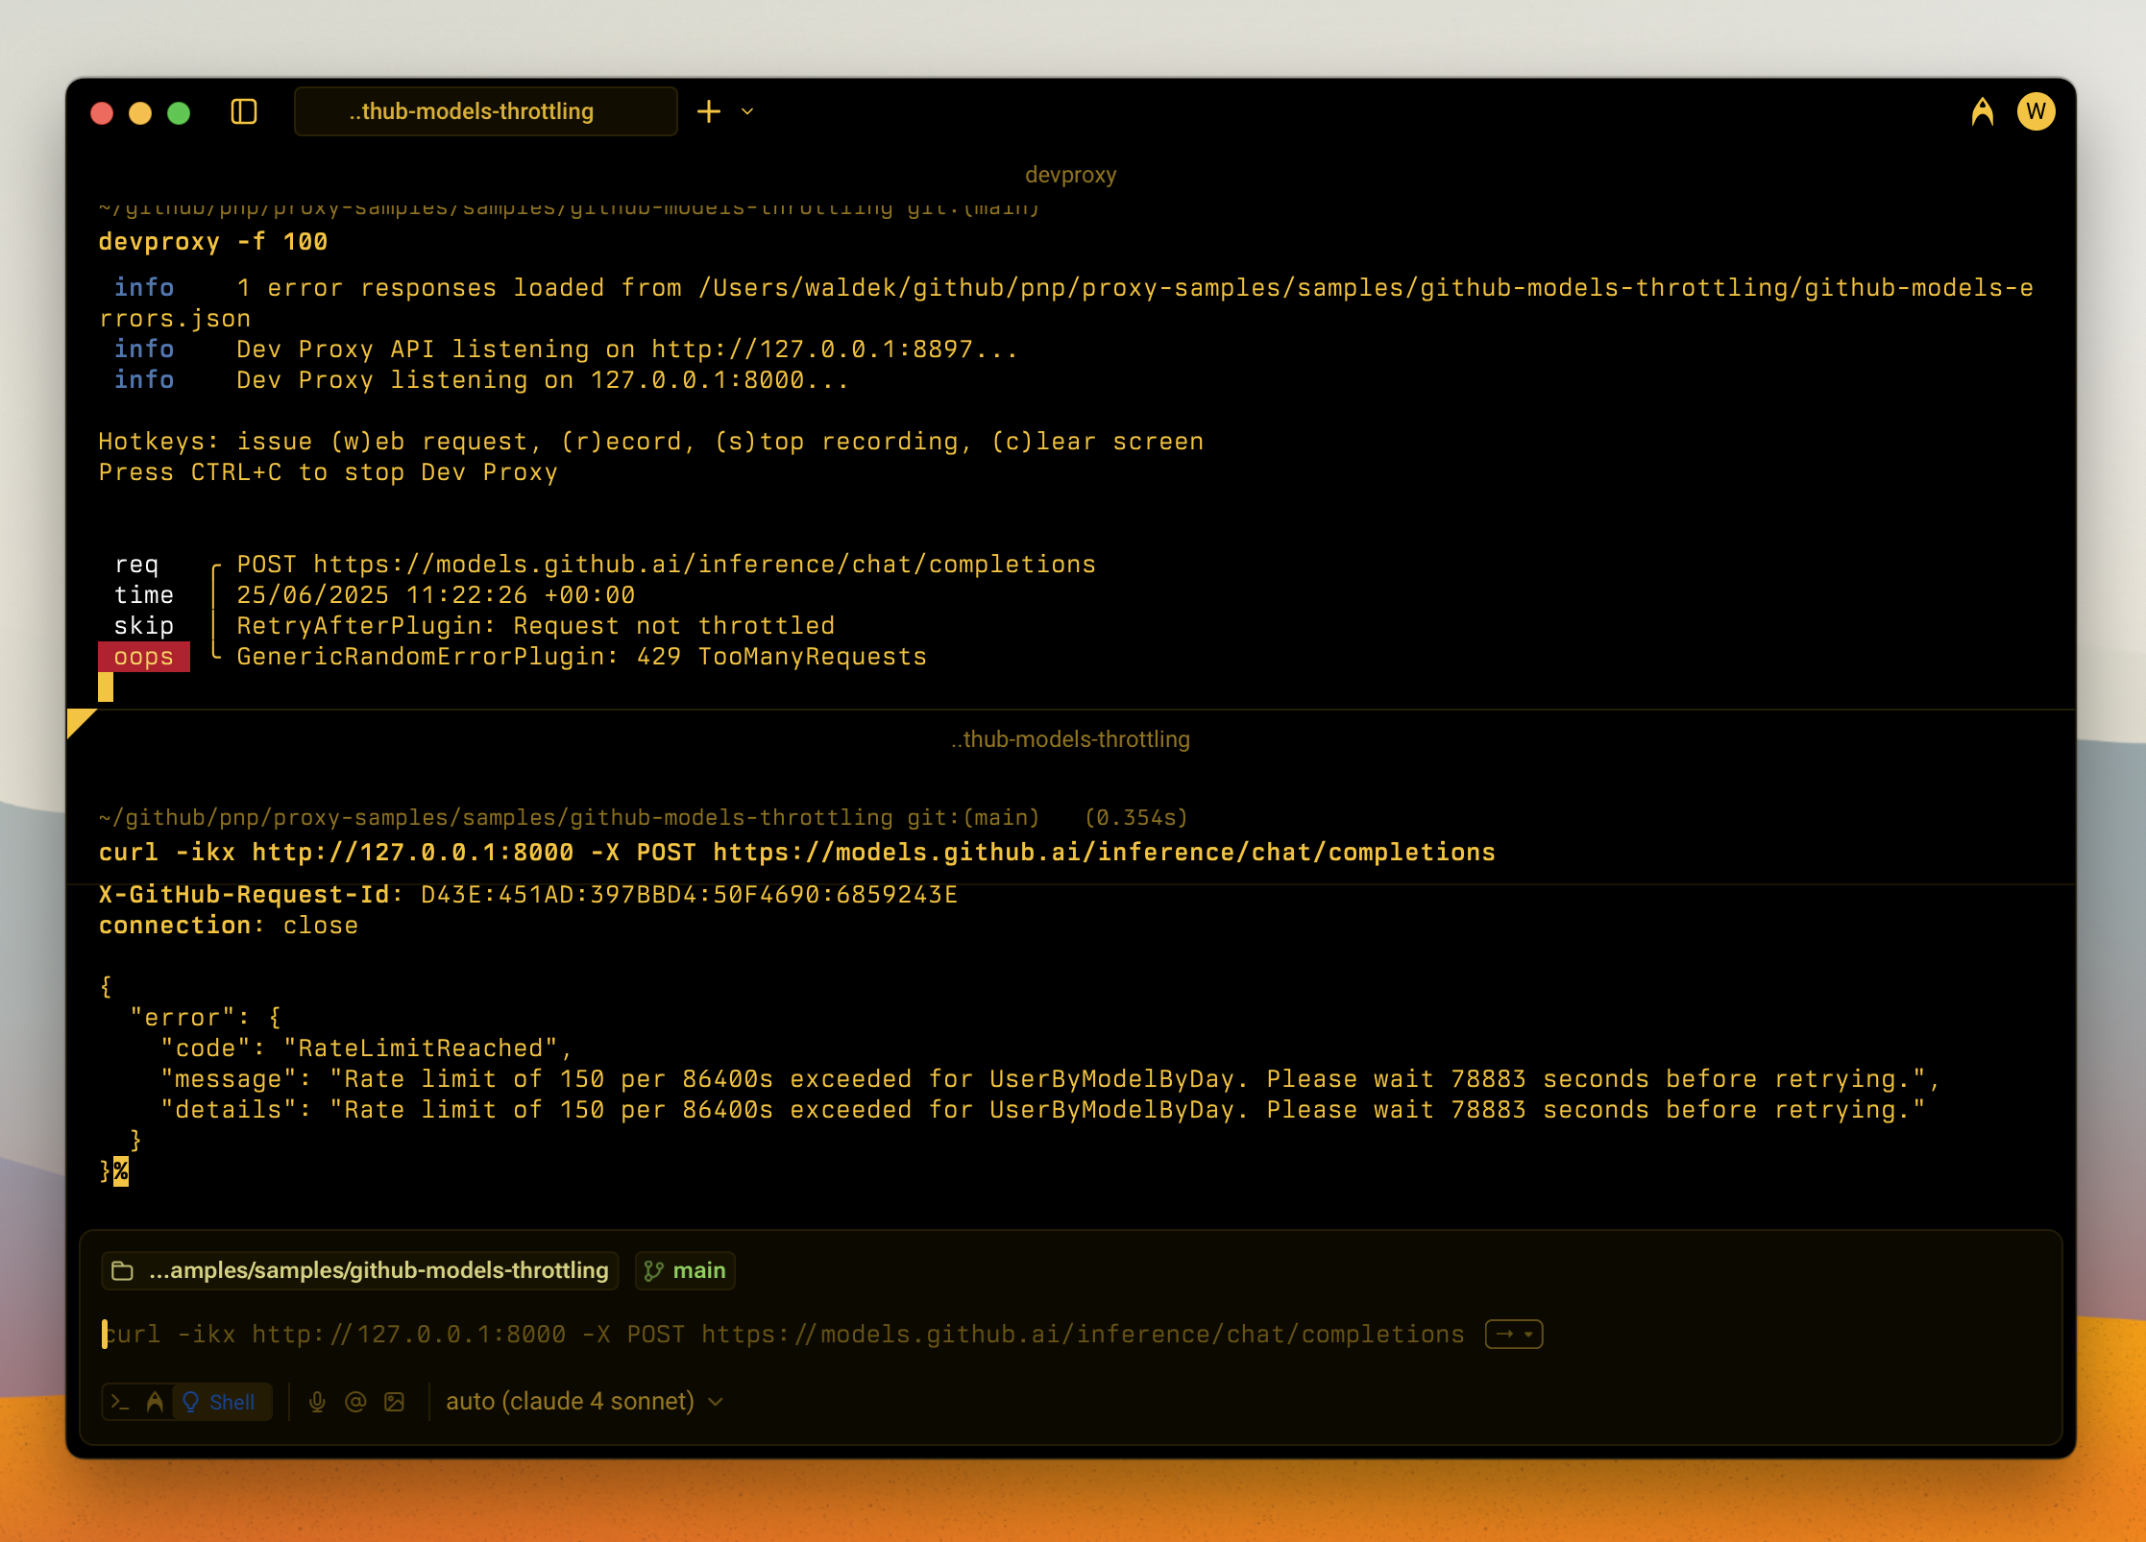The width and height of the screenshot is (2146, 1542).
Task: Run the command with the send arrow
Action: (1504, 1335)
